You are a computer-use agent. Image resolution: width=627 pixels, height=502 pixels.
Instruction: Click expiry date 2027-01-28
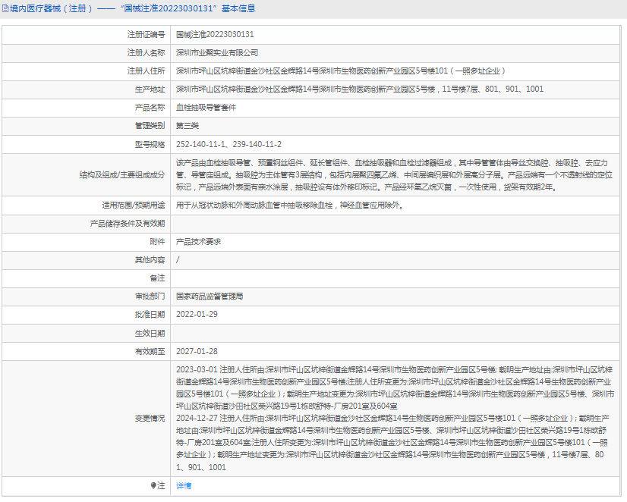point(197,351)
